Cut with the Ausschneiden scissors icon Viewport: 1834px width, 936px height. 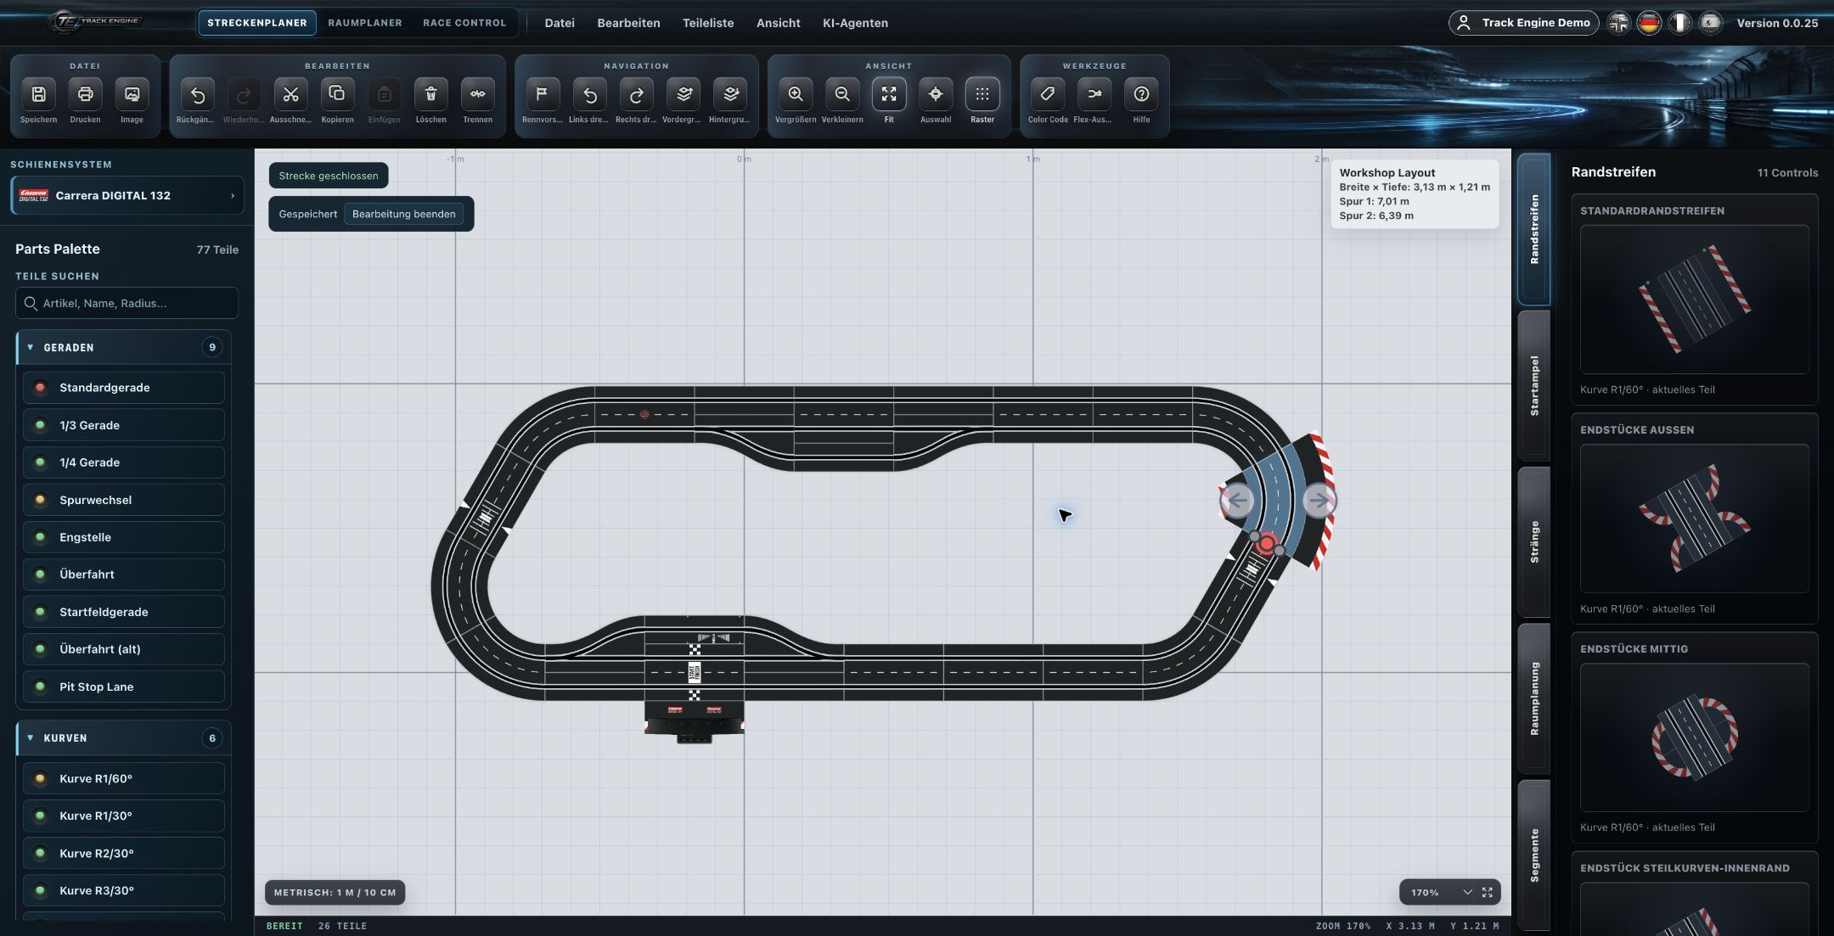290,94
